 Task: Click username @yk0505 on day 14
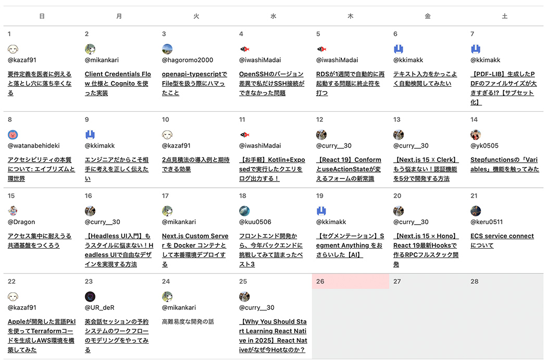point(484,146)
